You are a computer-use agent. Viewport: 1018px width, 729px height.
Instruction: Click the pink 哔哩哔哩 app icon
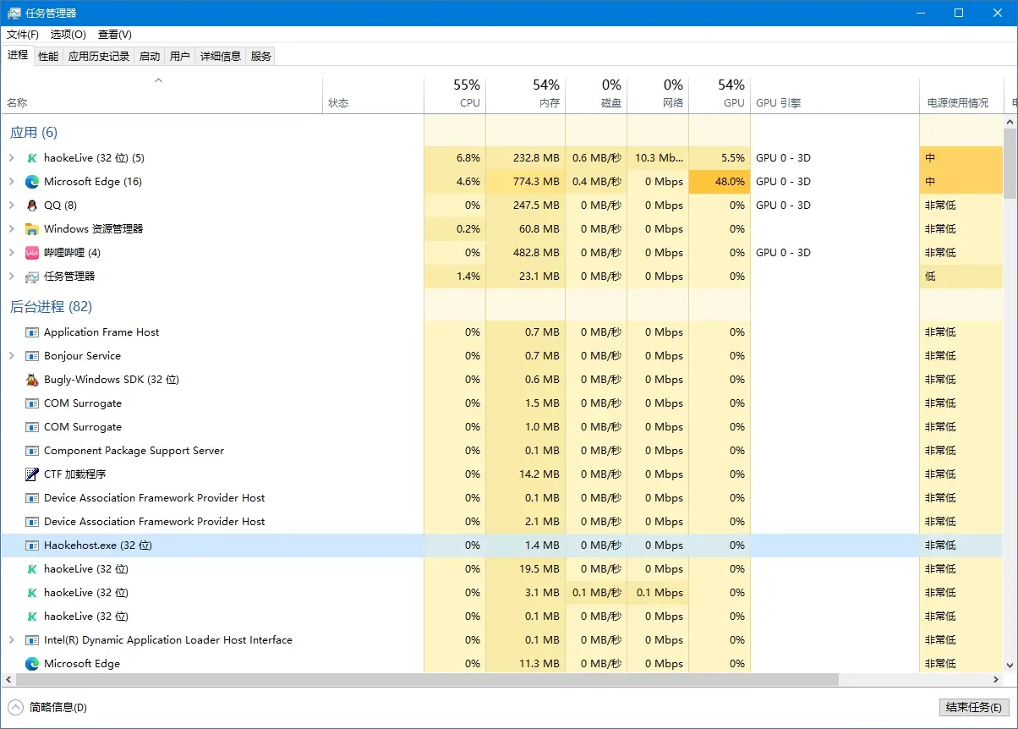32,253
